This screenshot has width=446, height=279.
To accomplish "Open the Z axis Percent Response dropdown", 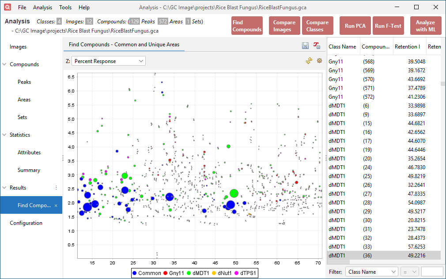I will 108,61.
